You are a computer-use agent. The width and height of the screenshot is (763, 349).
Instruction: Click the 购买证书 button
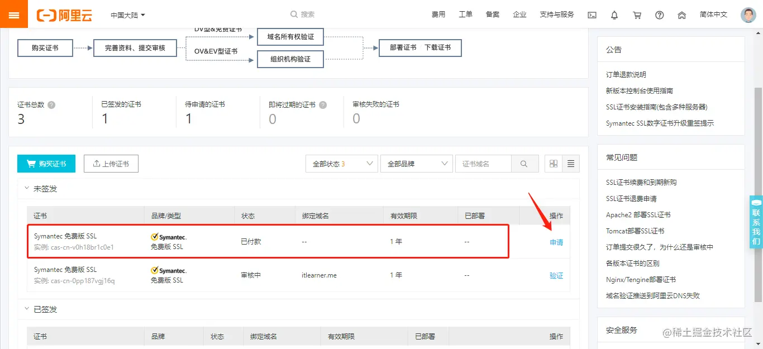pos(46,164)
